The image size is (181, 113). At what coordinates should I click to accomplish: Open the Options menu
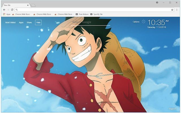coord(136,22)
